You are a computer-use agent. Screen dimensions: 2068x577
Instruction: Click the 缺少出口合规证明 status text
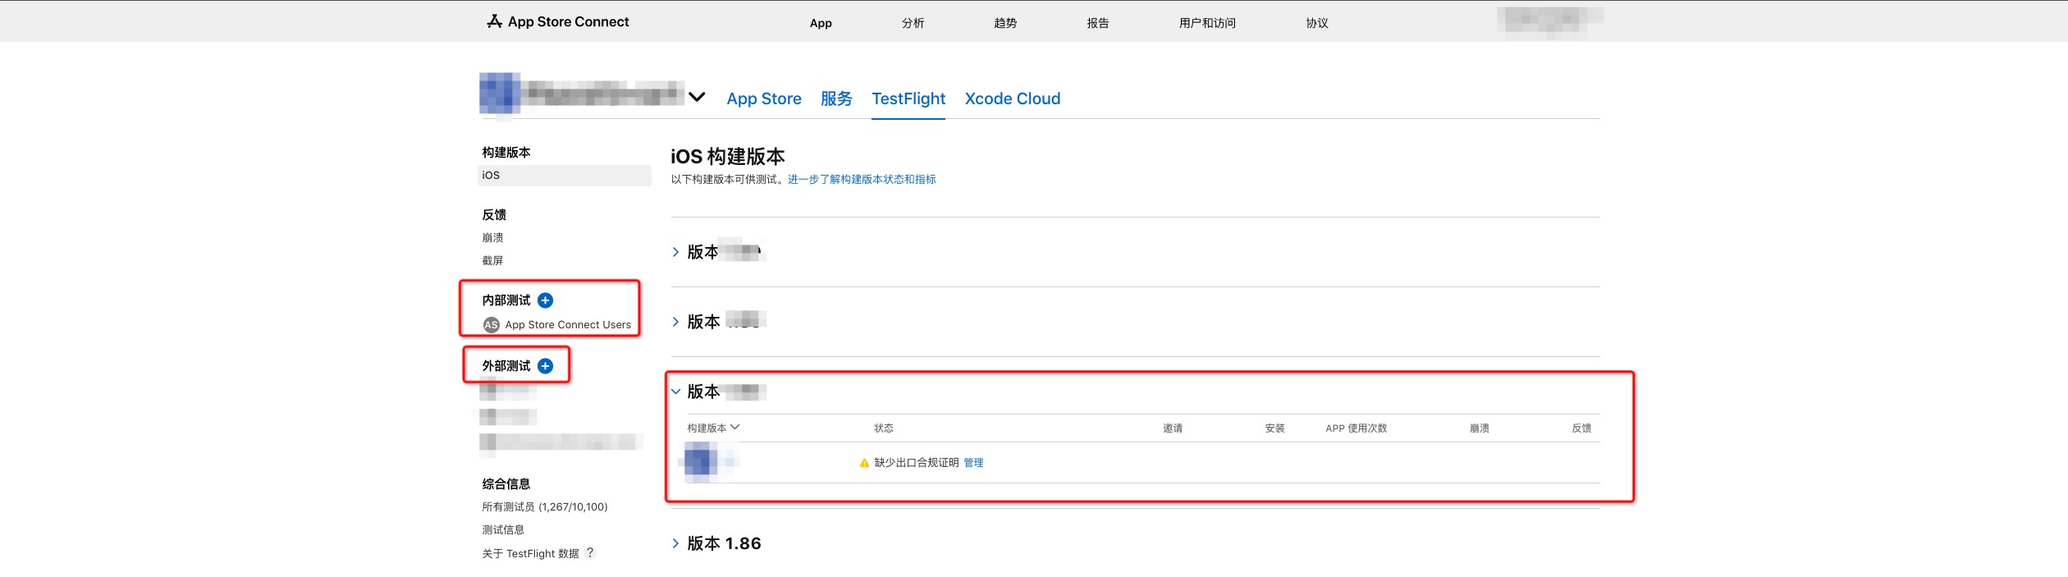[916, 463]
